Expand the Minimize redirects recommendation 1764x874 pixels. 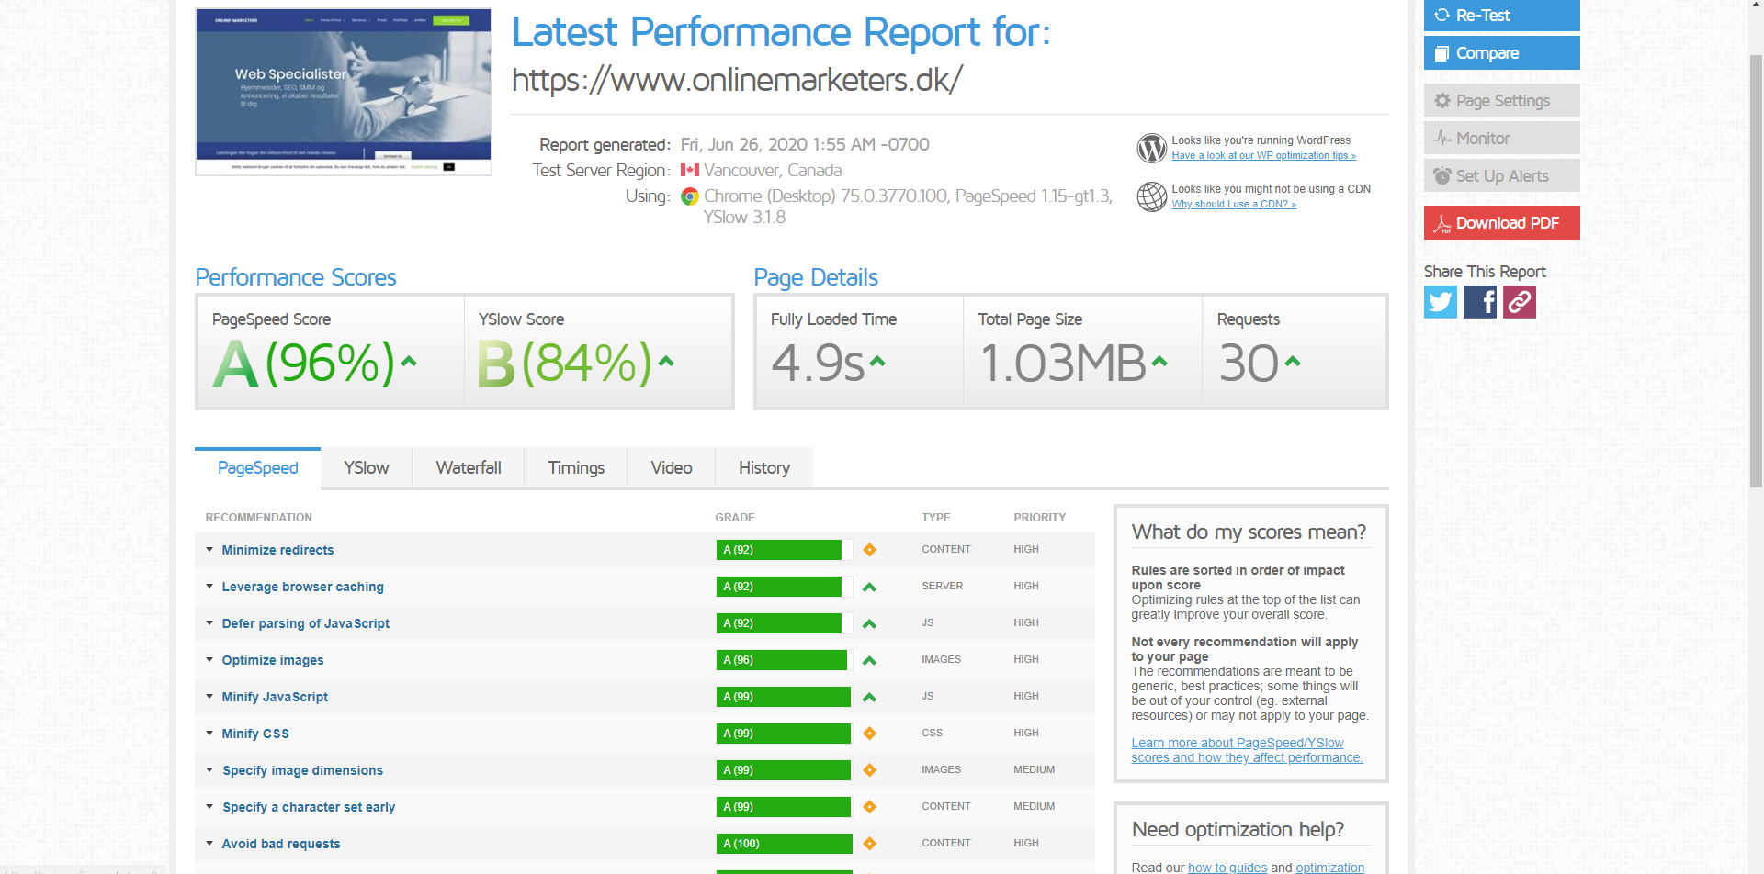[x=277, y=550]
